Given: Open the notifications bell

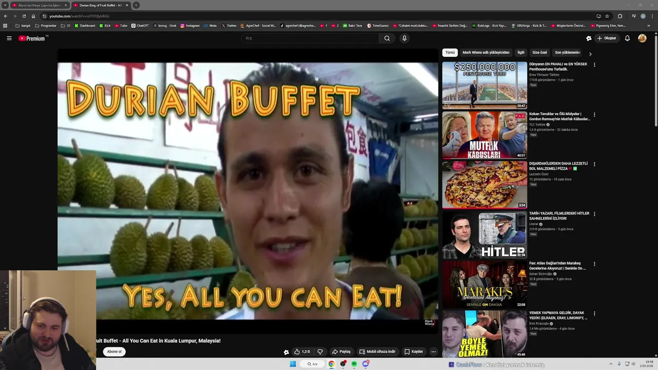Looking at the screenshot, I should [627, 38].
